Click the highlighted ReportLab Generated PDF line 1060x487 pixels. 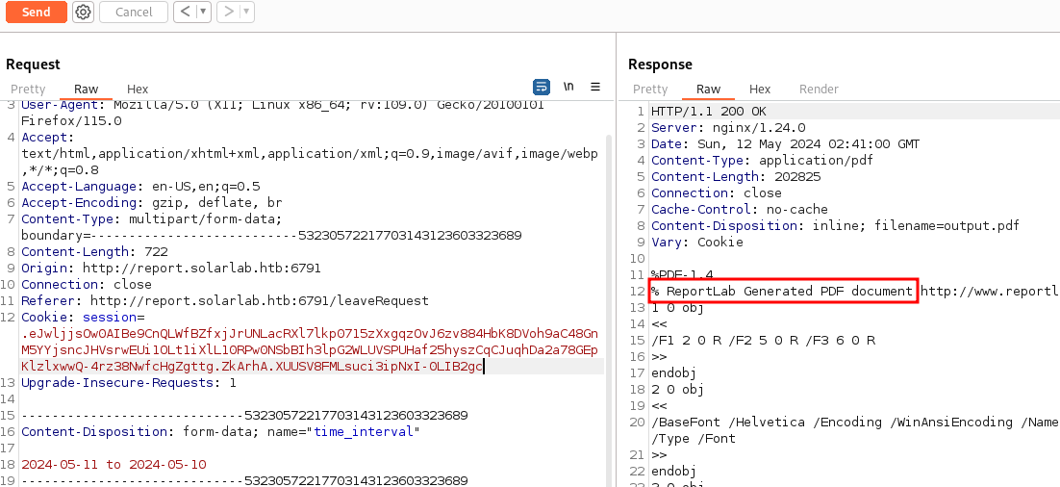point(783,291)
